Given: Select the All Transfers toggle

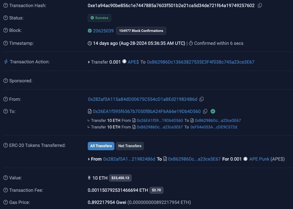Looking at the screenshot, I should click(x=101, y=146).
